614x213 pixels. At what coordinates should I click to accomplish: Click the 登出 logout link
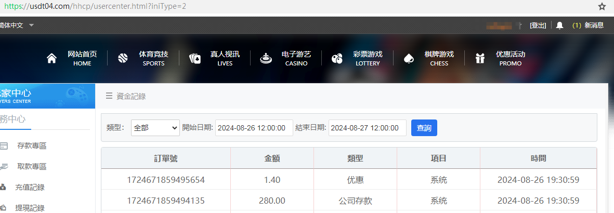538,25
